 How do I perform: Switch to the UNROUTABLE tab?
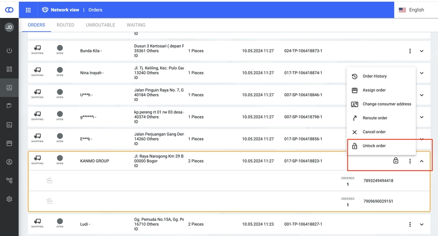point(100,25)
